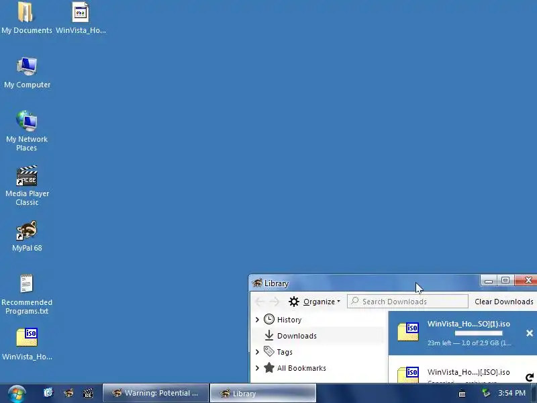Select the WinVista_Ho... file icon next to My Documents
The height and width of the screenshot is (403, 537).
coord(81,12)
